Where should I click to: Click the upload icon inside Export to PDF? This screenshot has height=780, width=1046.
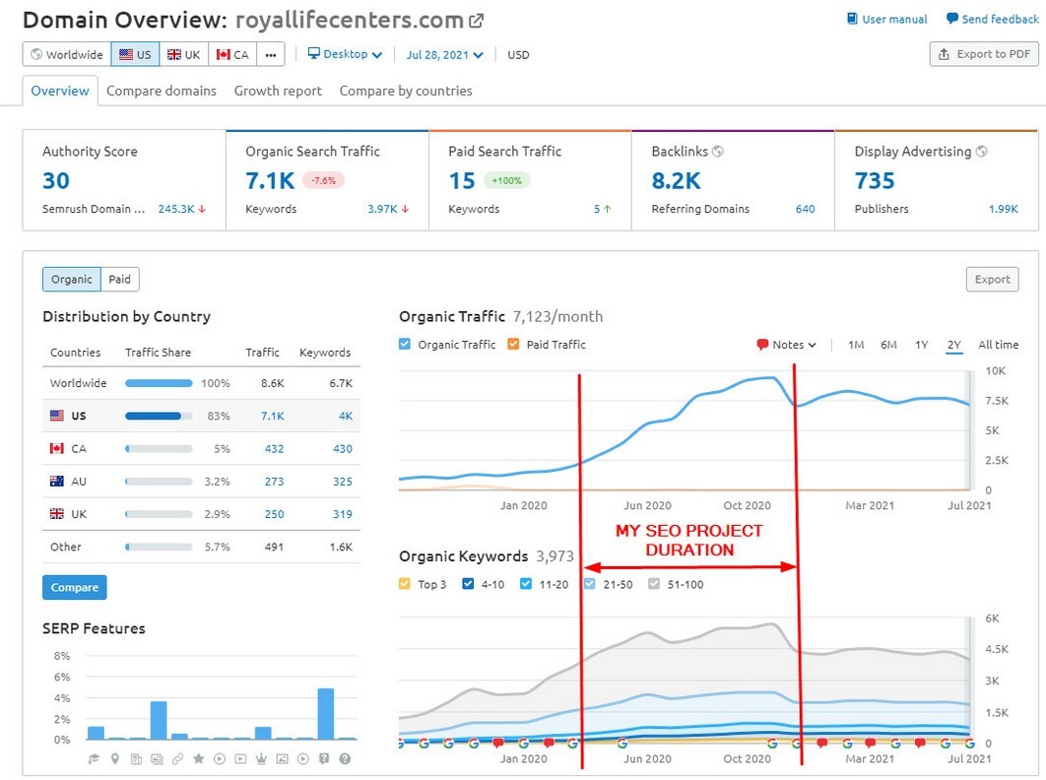944,55
